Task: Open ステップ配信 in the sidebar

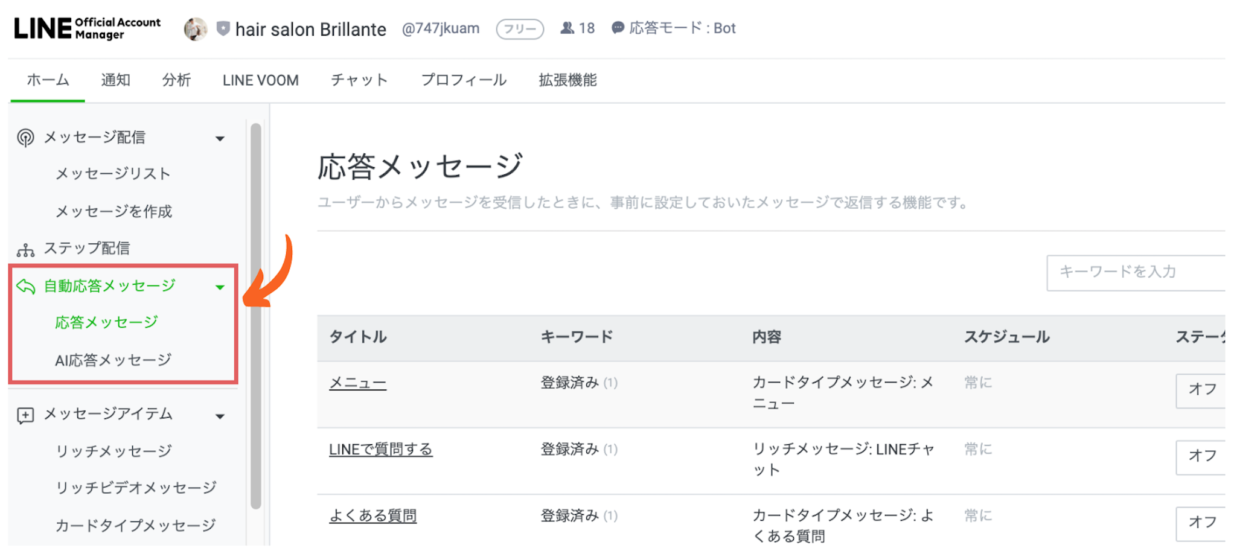Action: pyautogui.click(x=86, y=249)
